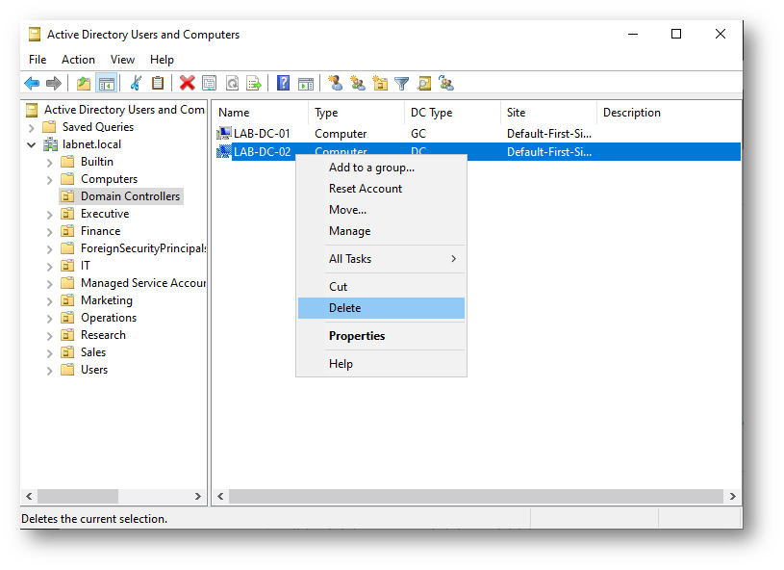The width and height of the screenshot is (784, 570).
Task: Click the gray Forward arrow toolbar icon
Action: (x=54, y=83)
